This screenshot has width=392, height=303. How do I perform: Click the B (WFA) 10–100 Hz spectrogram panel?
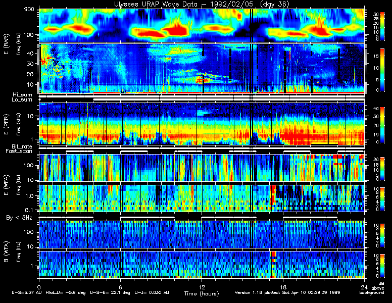point(202,234)
